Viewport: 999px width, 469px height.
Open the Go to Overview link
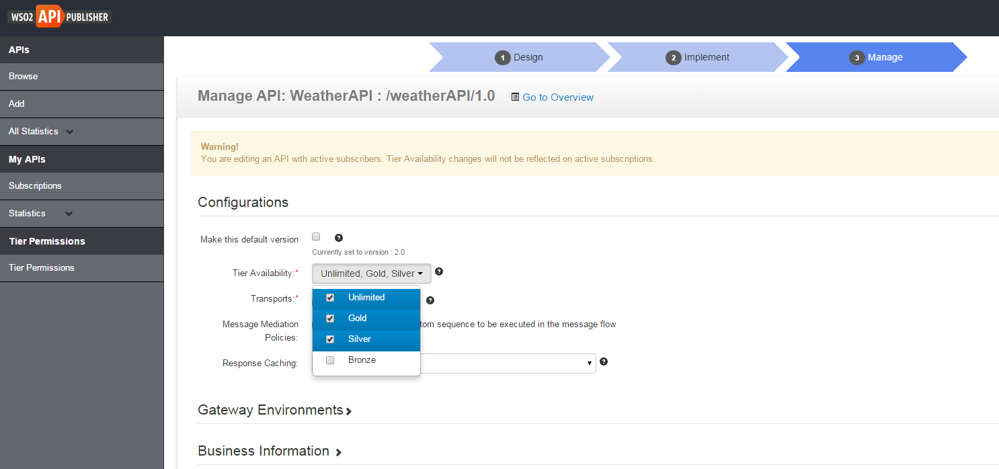click(558, 97)
